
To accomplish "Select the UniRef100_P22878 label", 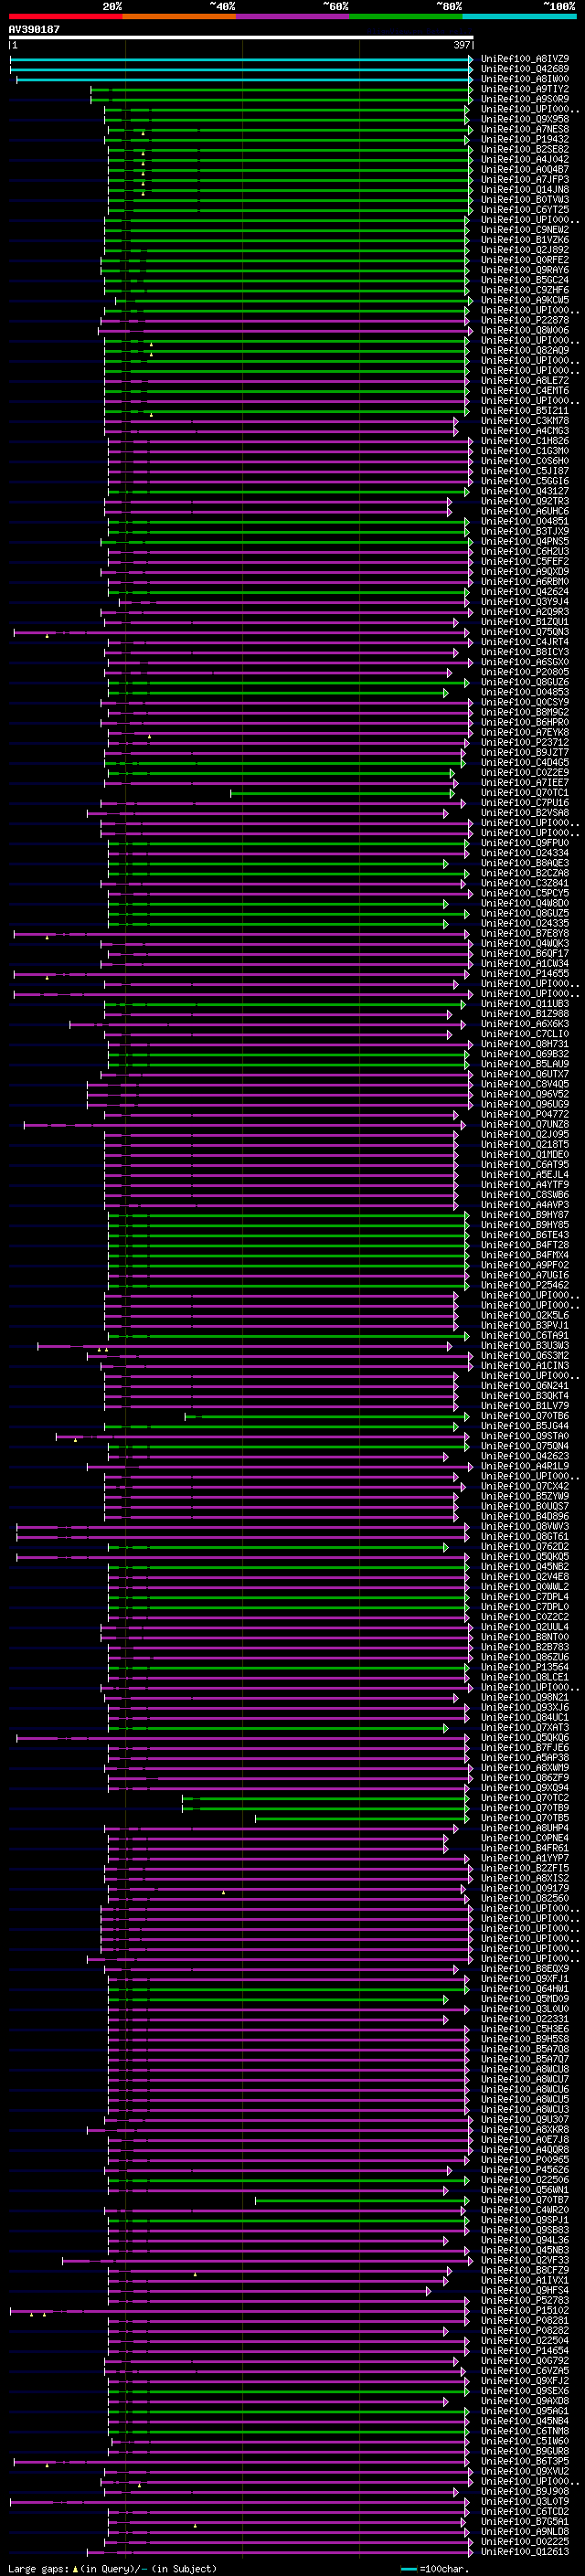I will [x=525, y=320].
